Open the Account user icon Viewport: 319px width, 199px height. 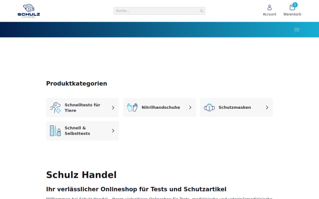point(270,7)
